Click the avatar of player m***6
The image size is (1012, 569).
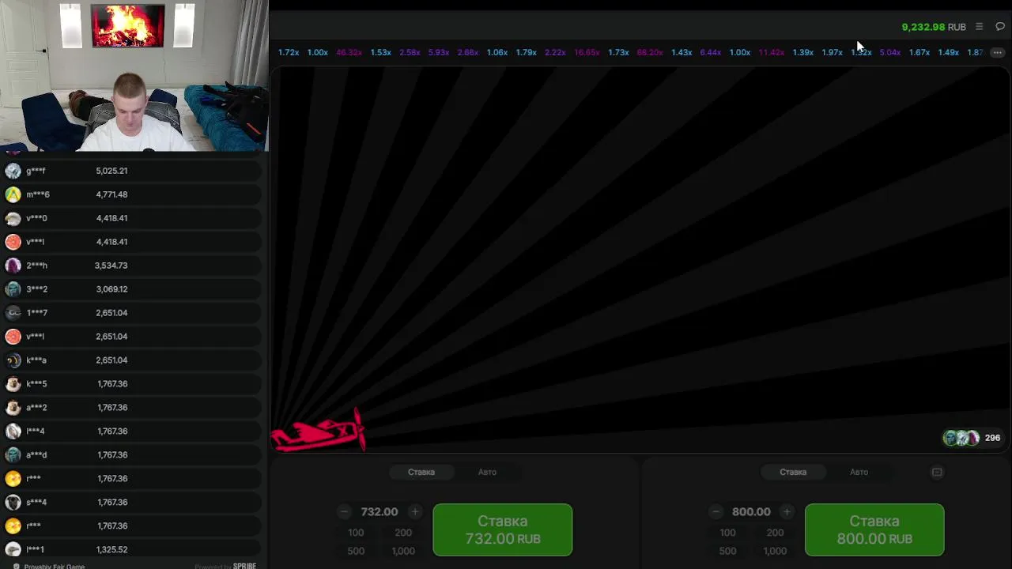click(13, 194)
